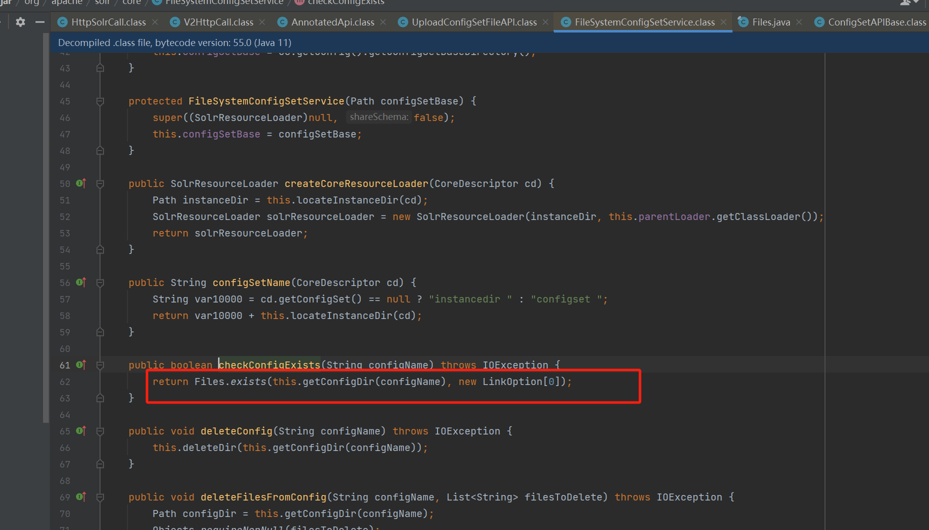Click the override marker on line 50

pyautogui.click(x=81, y=183)
